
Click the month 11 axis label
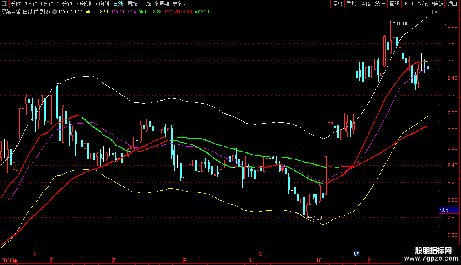[371, 260]
